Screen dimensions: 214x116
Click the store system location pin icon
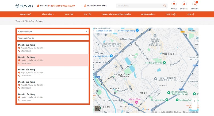pyautogui.click(x=85, y=6)
